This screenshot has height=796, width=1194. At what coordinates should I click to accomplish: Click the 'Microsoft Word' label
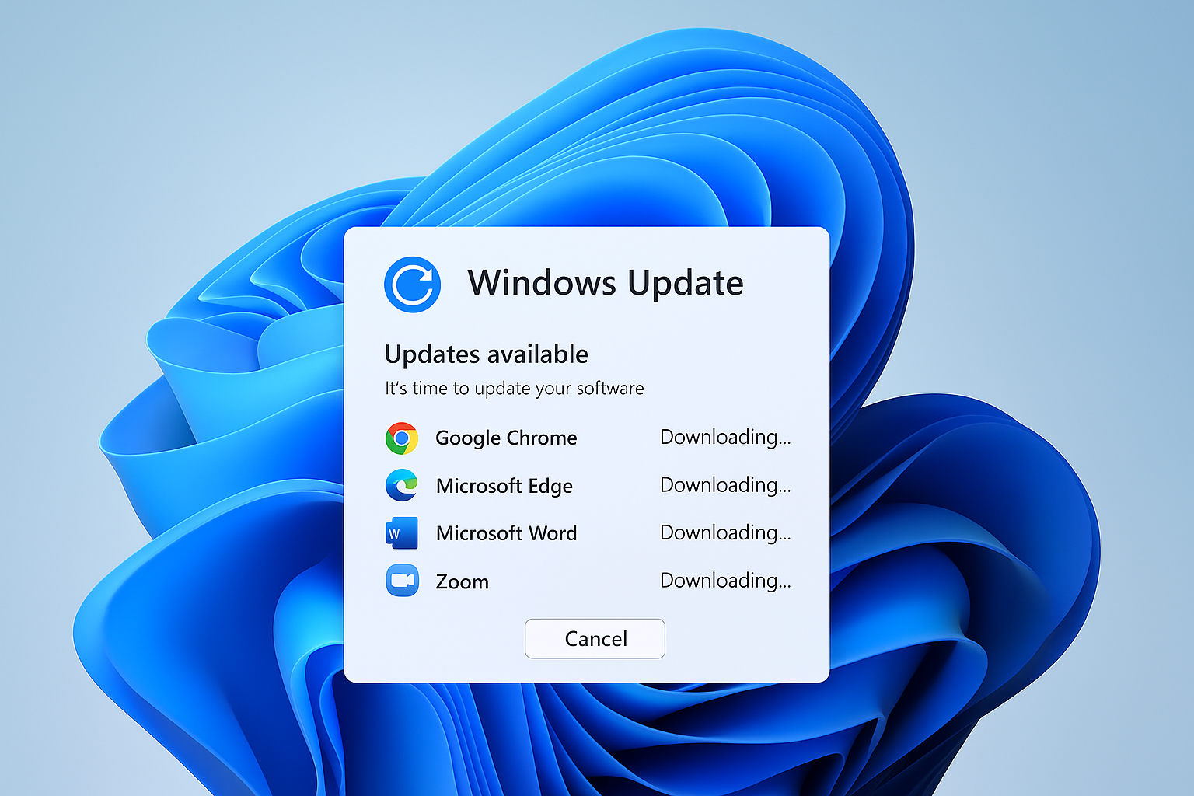506,533
